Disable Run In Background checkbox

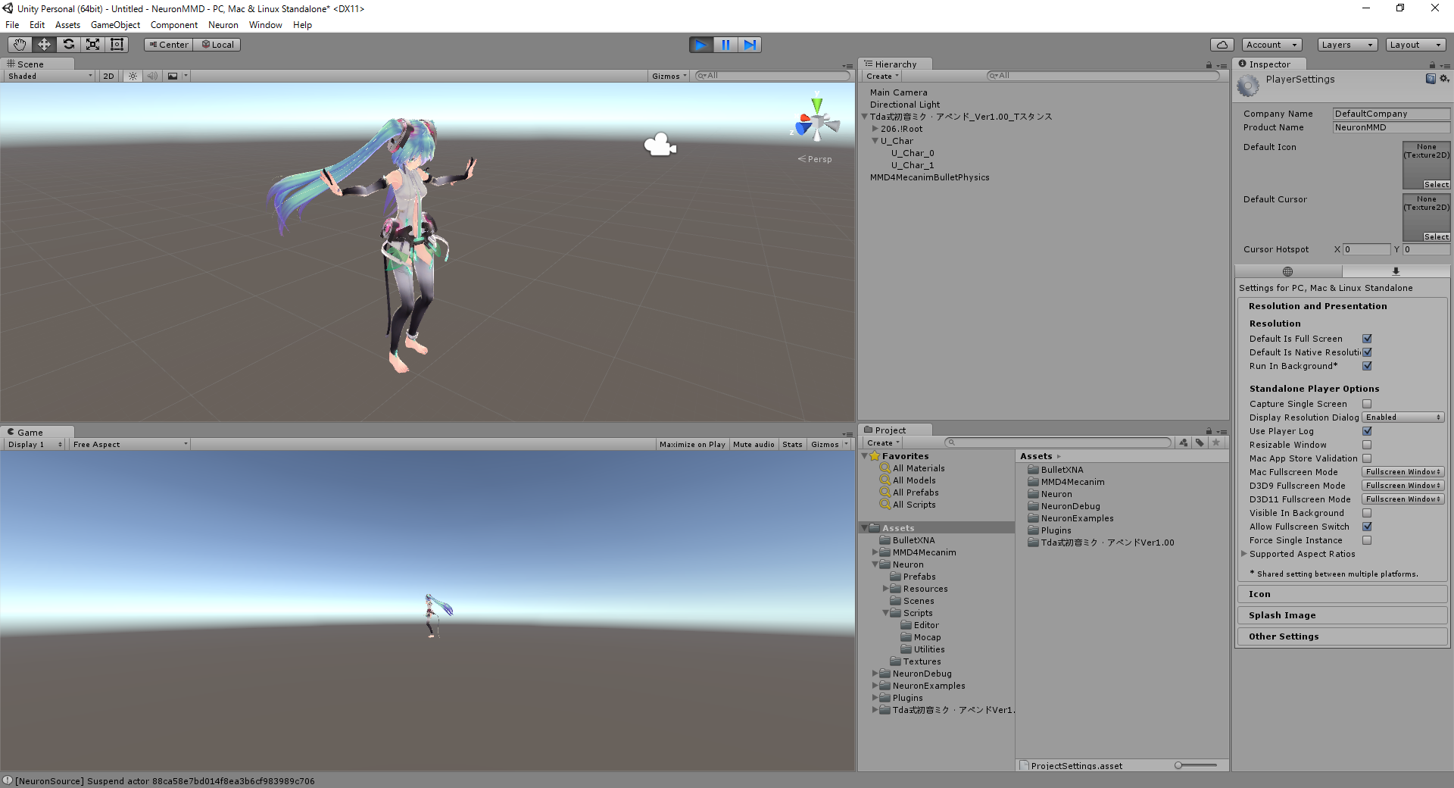(x=1367, y=366)
